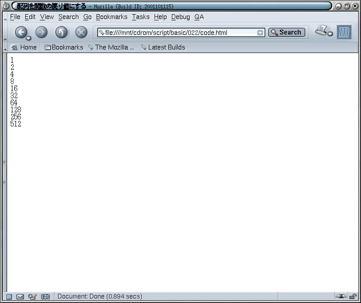Screen dimensions: 361x303
Task: Collapse the menu bar grippy
Action: 5,17
